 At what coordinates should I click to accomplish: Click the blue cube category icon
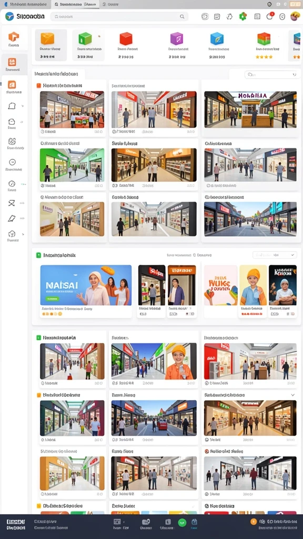coord(217,38)
